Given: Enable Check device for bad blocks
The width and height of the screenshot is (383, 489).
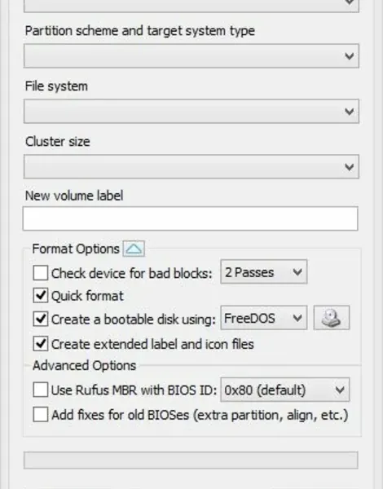Looking at the screenshot, I should tap(41, 272).
